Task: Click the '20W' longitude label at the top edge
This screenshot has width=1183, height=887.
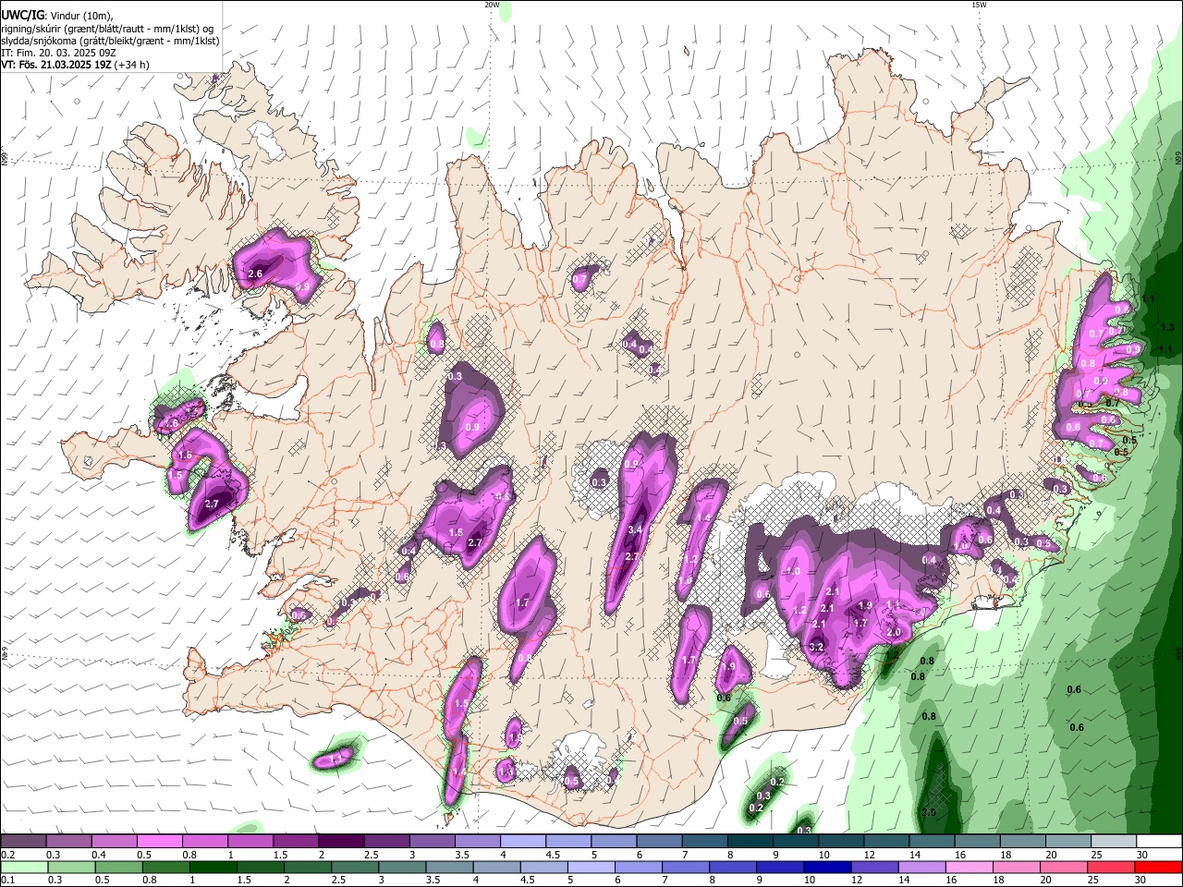Action: [x=492, y=5]
